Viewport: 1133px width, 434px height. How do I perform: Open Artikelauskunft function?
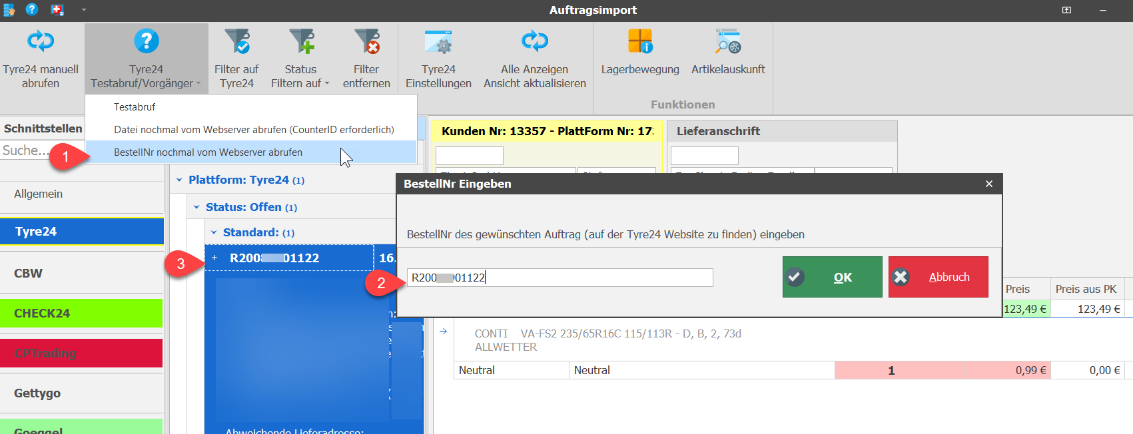click(x=728, y=53)
